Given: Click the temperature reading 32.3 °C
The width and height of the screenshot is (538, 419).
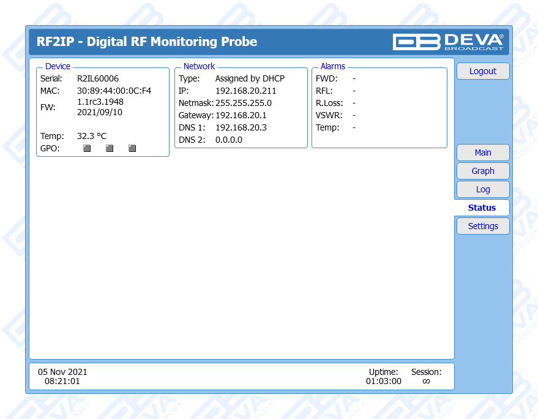Looking at the screenshot, I should click(x=92, y=136).
